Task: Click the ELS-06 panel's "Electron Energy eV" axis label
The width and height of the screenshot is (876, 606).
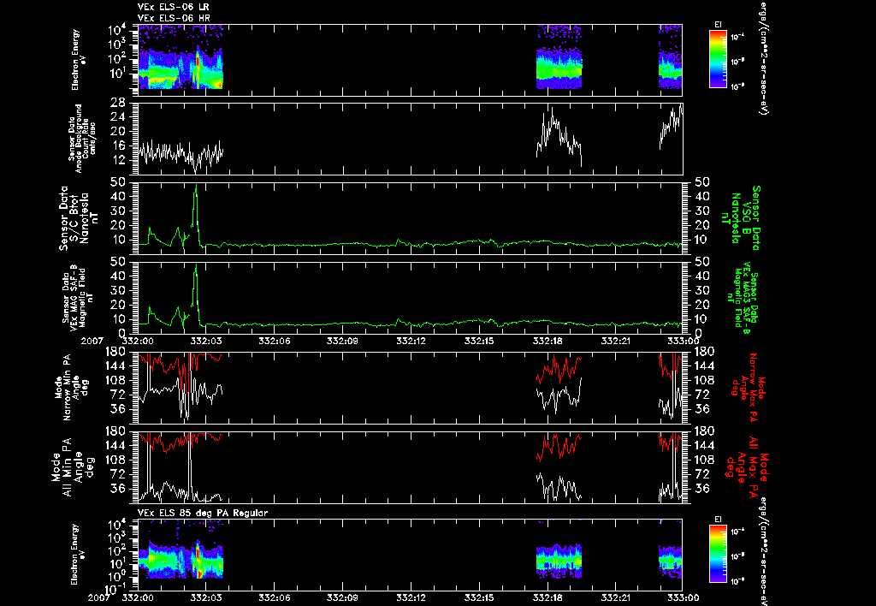Action: click(79, 60)
